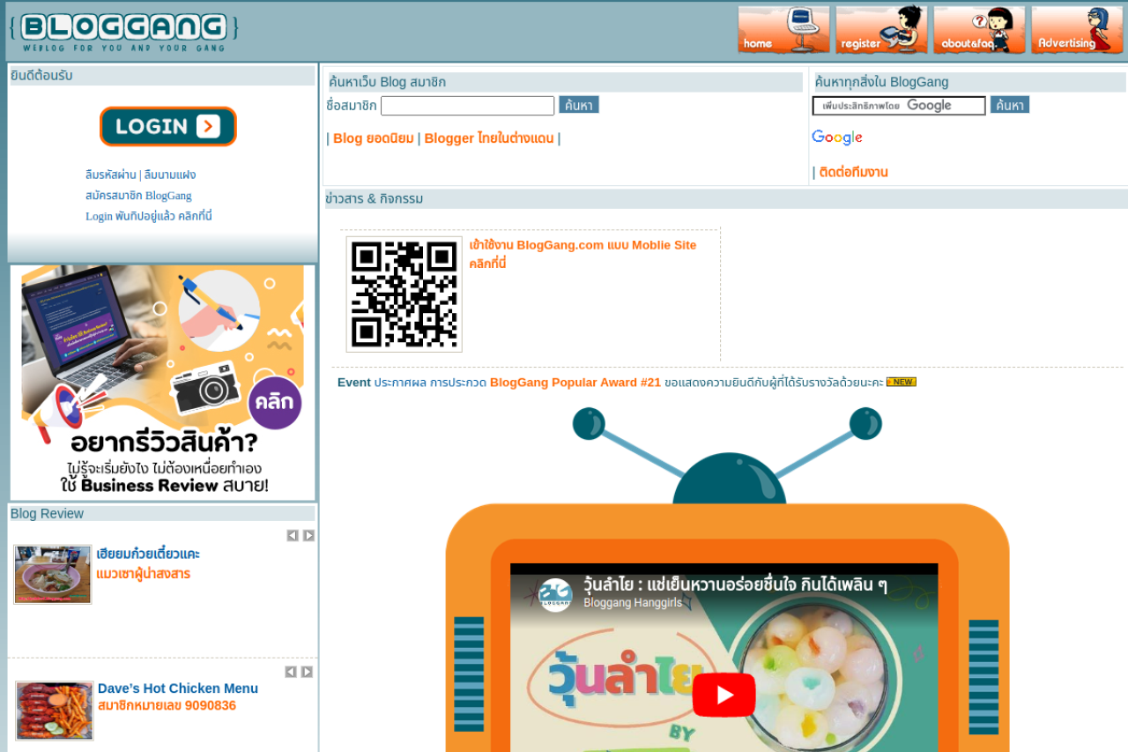Open the about & faq icon
This screenshot has height=752, width=1128.
tap(979, 30)
